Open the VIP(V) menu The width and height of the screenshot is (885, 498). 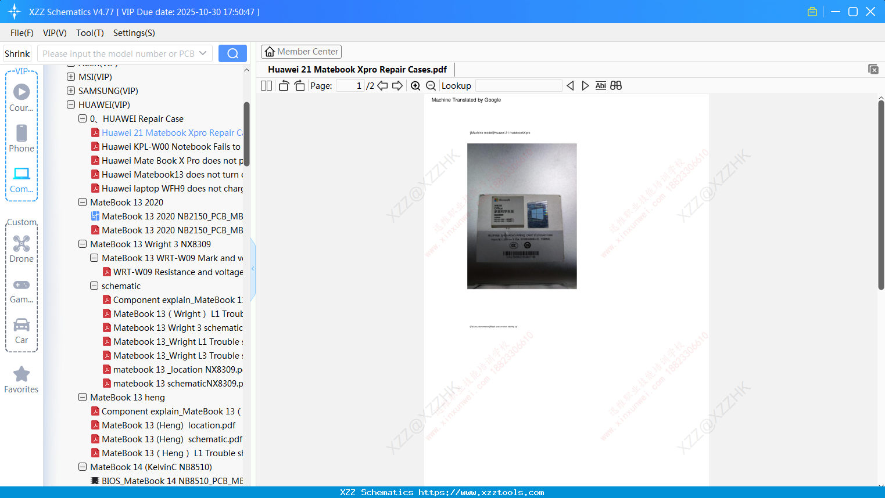[x=55, y=33]
